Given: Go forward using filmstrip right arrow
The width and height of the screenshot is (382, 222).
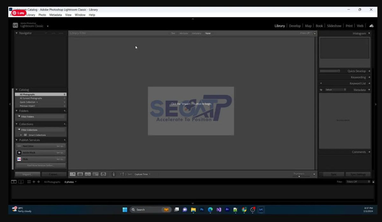Looking at the screenshot, I should [x=39, y=182].
